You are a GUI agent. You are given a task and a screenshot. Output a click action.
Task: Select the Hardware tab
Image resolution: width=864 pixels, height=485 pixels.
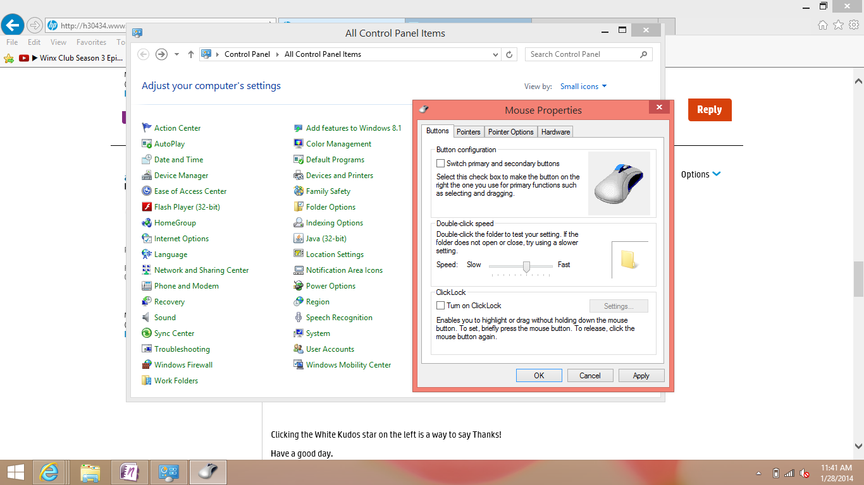pyautogui.click(x=555, y=132)
